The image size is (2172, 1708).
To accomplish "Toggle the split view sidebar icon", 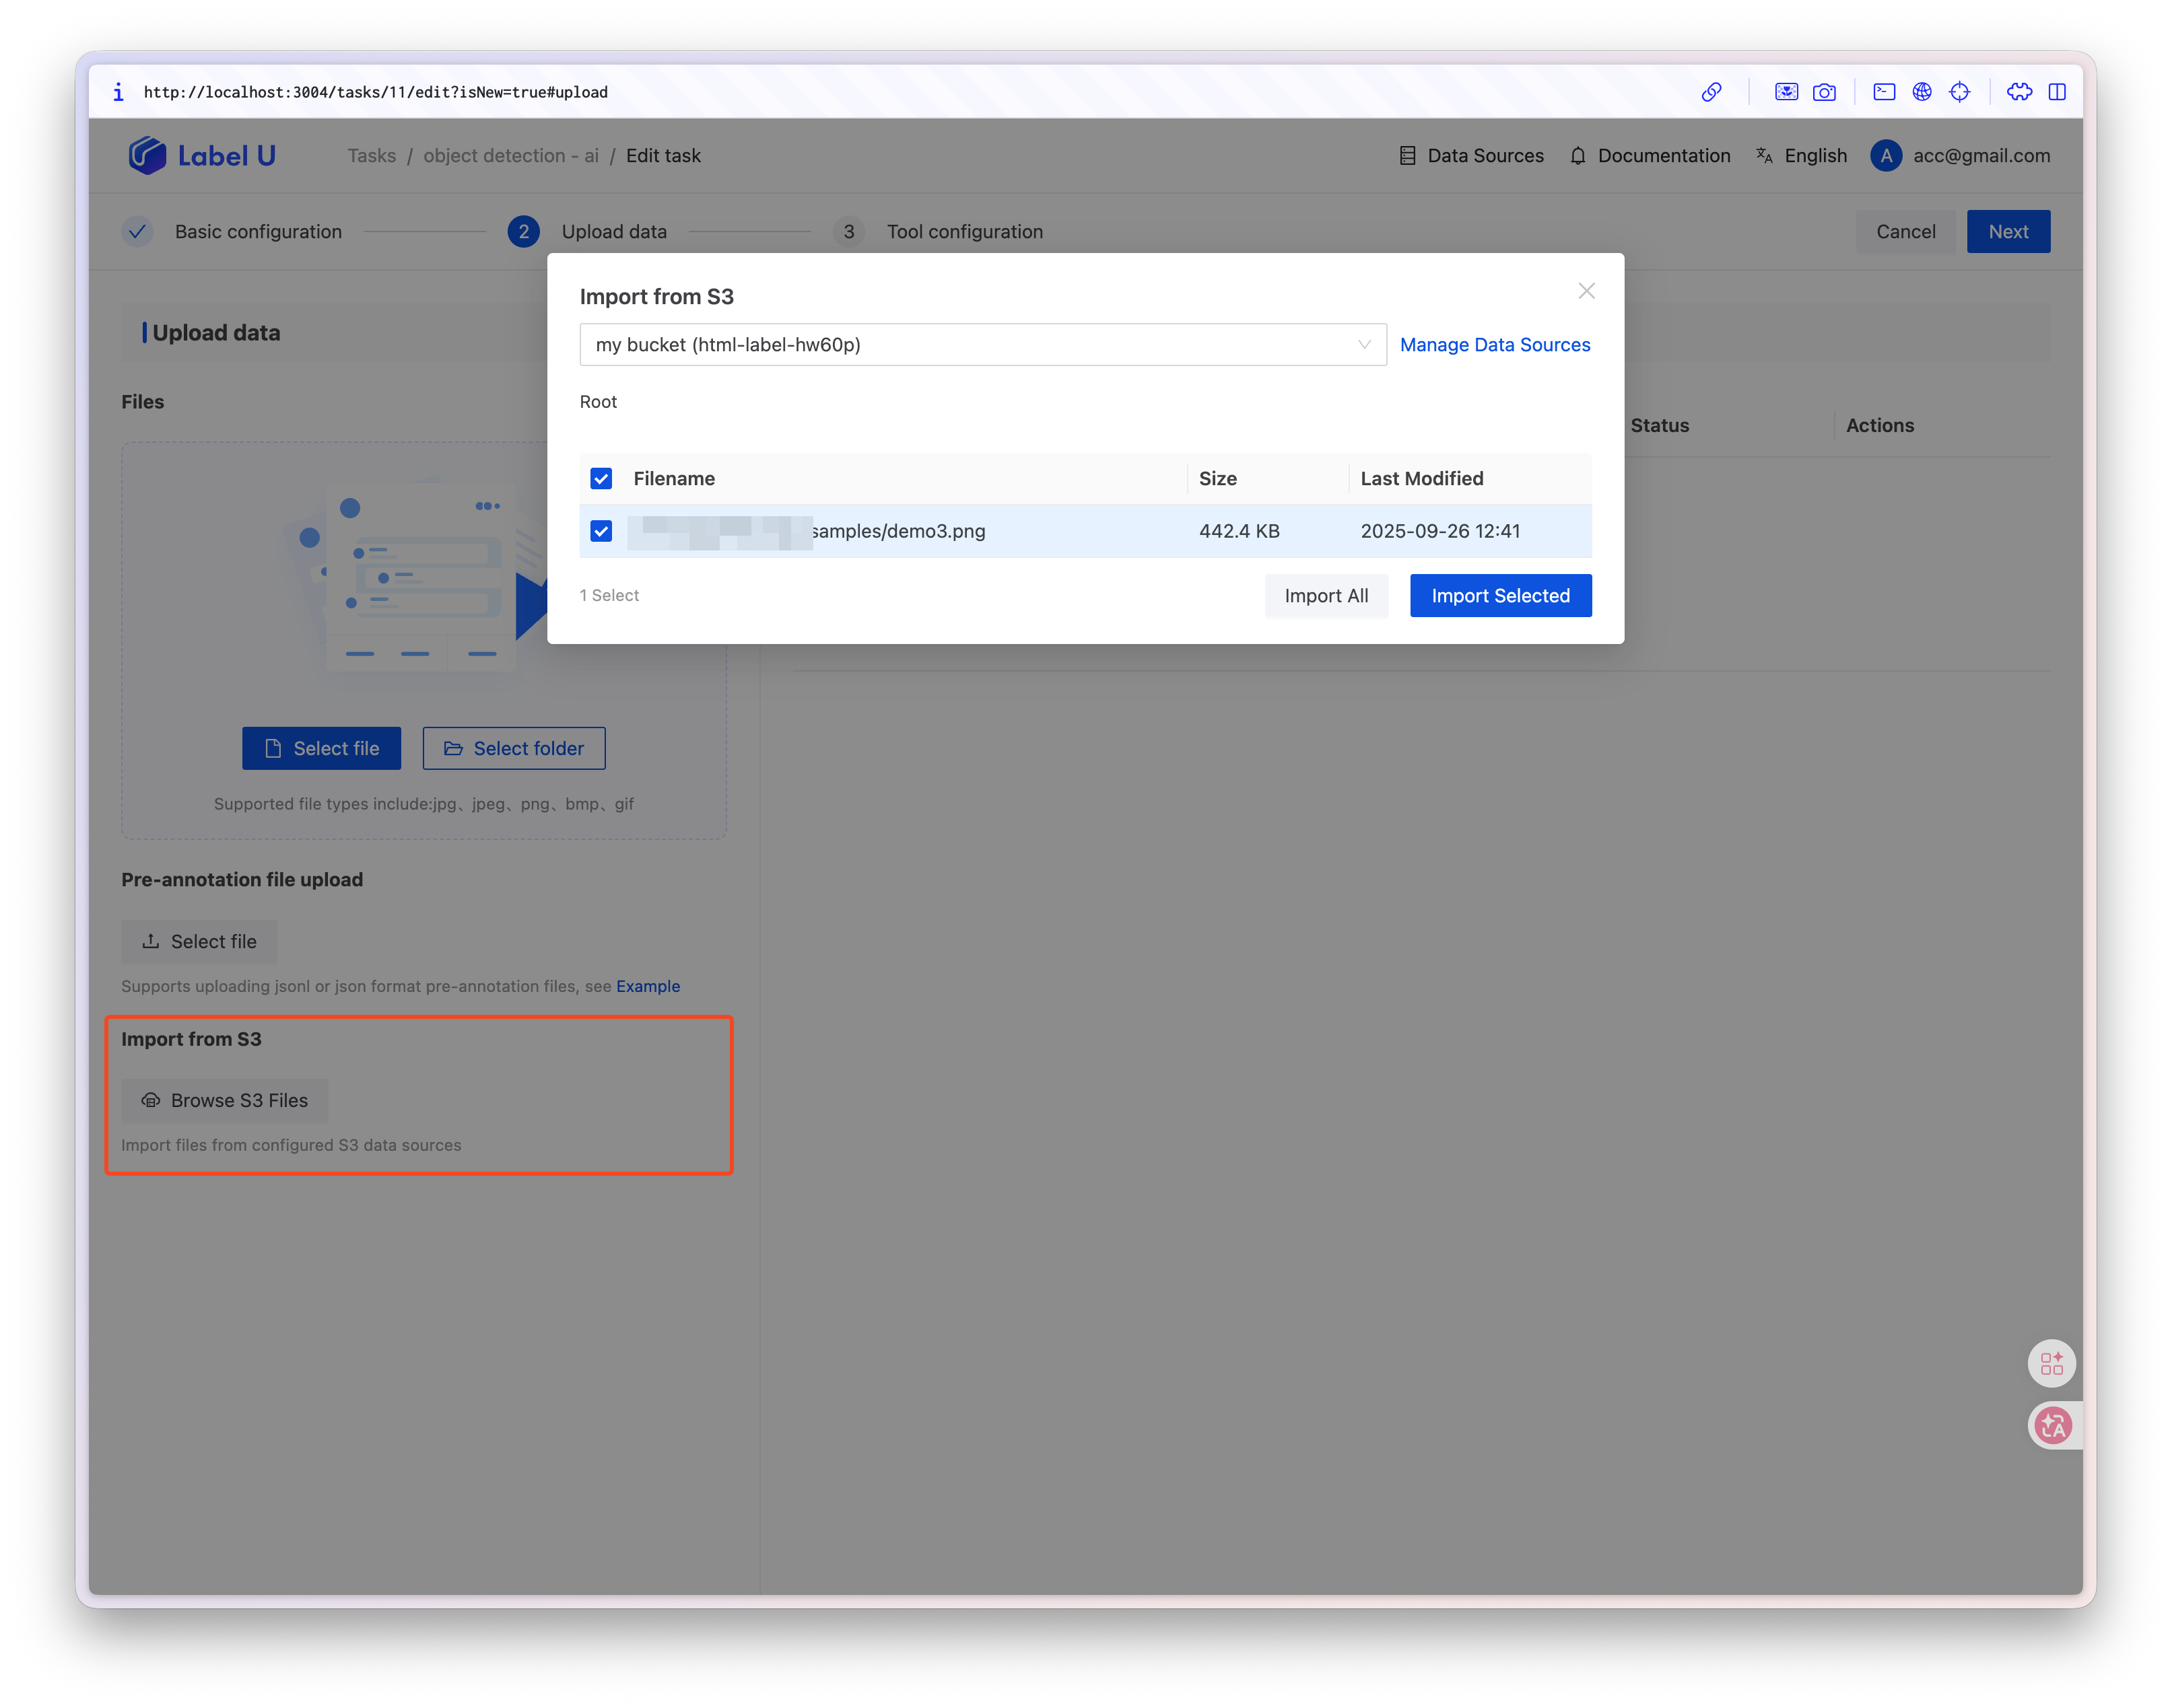I will (2057, 92).
